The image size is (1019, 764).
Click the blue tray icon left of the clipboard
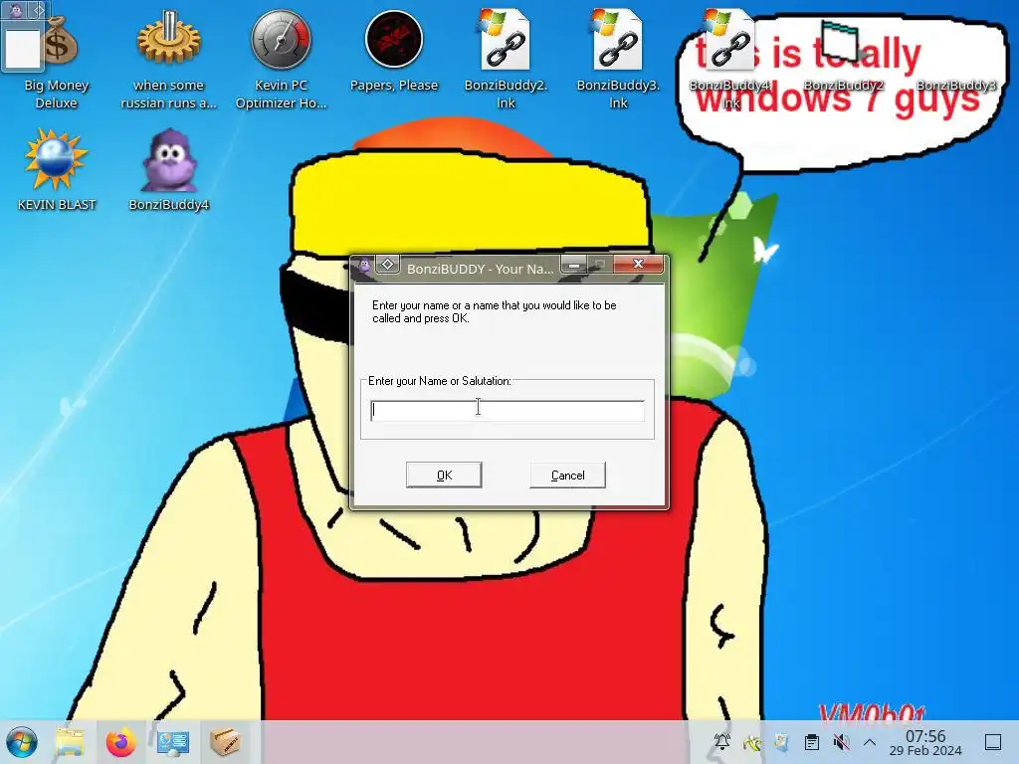click(x=782, y=742)
